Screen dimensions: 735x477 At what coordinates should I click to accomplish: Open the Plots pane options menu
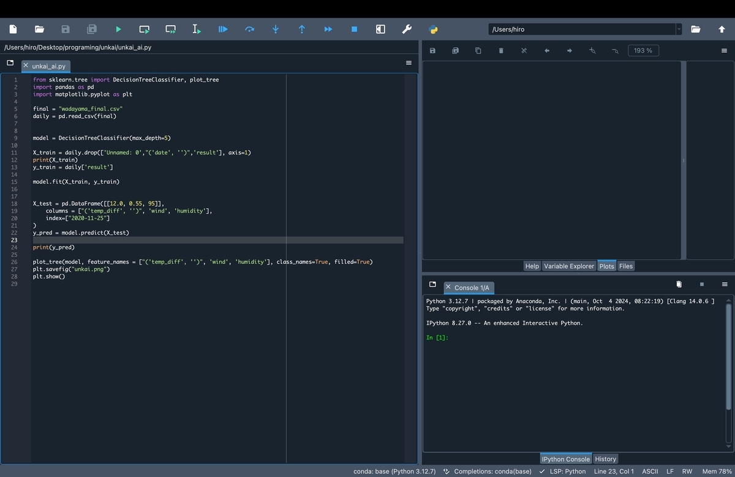tap(724, 51)
